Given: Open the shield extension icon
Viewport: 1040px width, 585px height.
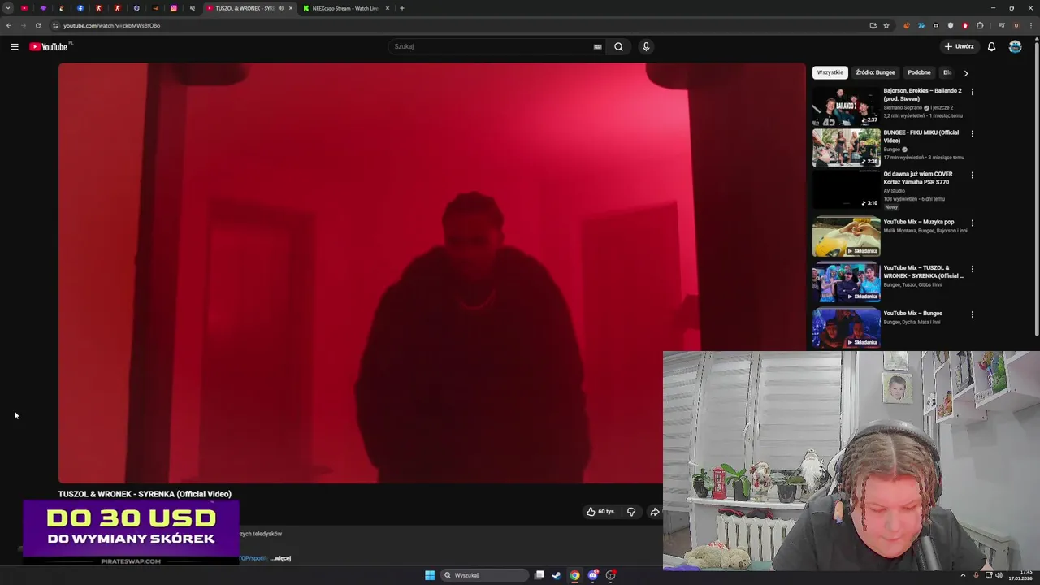Looking at the screenshot, I should [x=951, y=25].
